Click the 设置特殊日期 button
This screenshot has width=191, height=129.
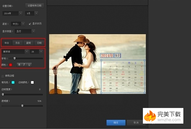point(34,6)
